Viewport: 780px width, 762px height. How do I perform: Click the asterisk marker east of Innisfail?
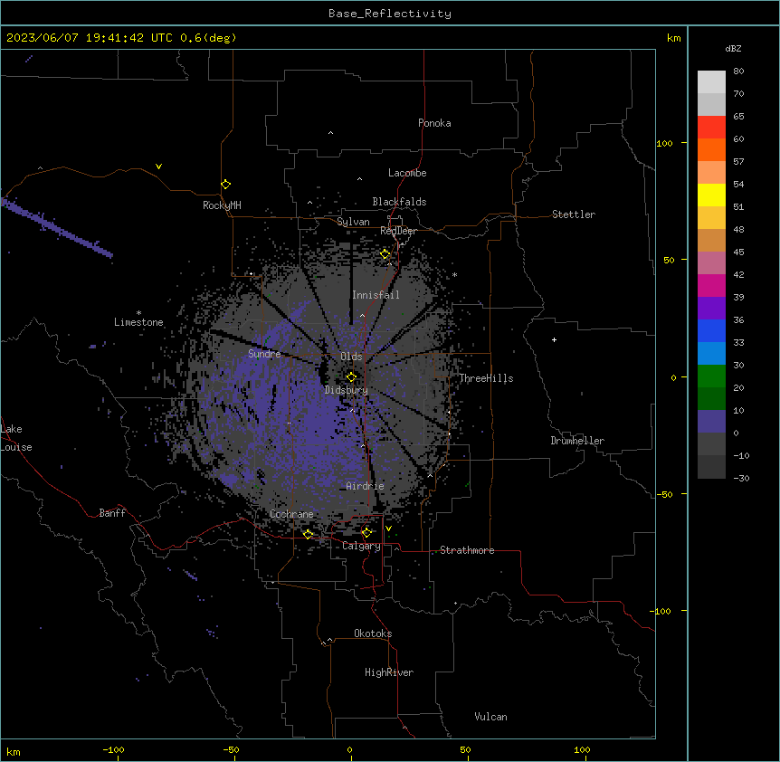[x=454, y=274]
